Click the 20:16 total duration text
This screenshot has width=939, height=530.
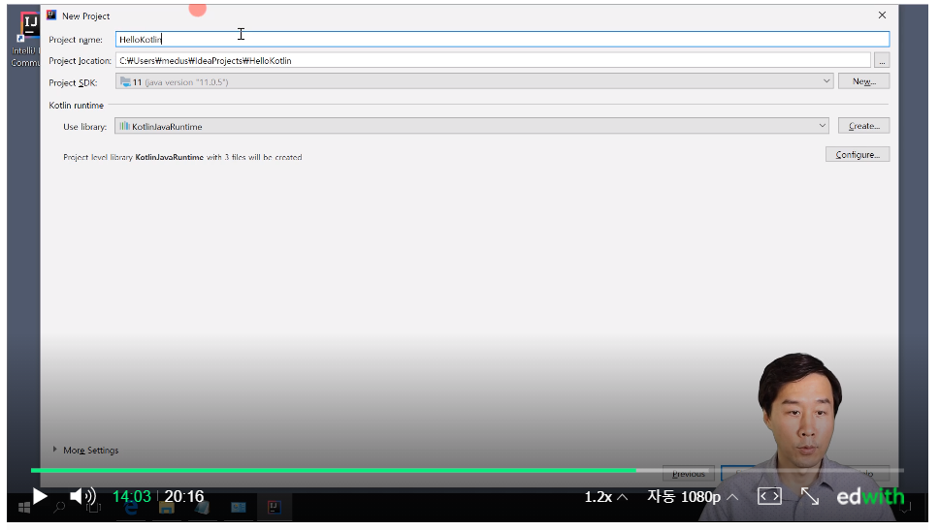(x=184, y=496)
